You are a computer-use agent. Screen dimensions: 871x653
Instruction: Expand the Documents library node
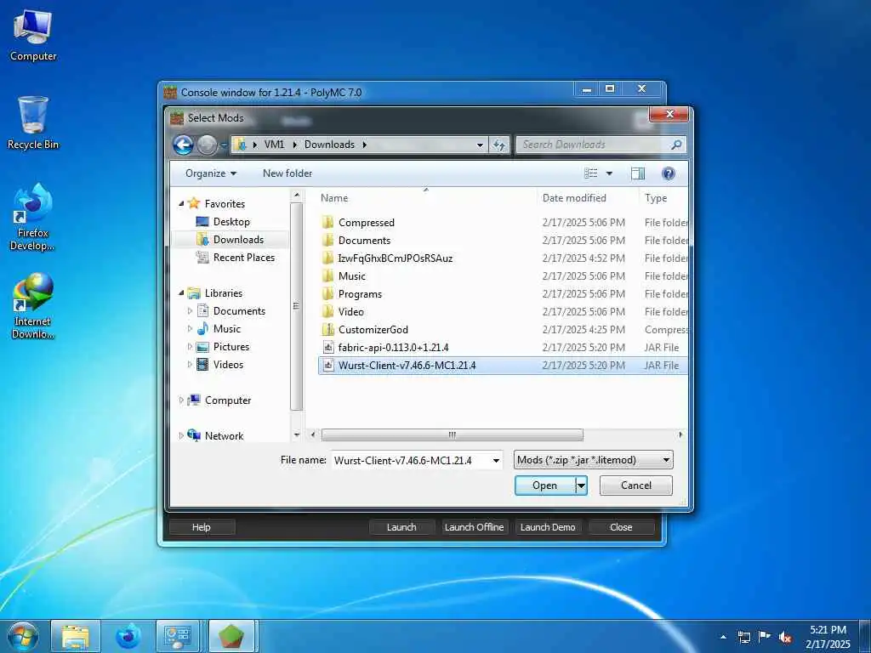[190, 311]
